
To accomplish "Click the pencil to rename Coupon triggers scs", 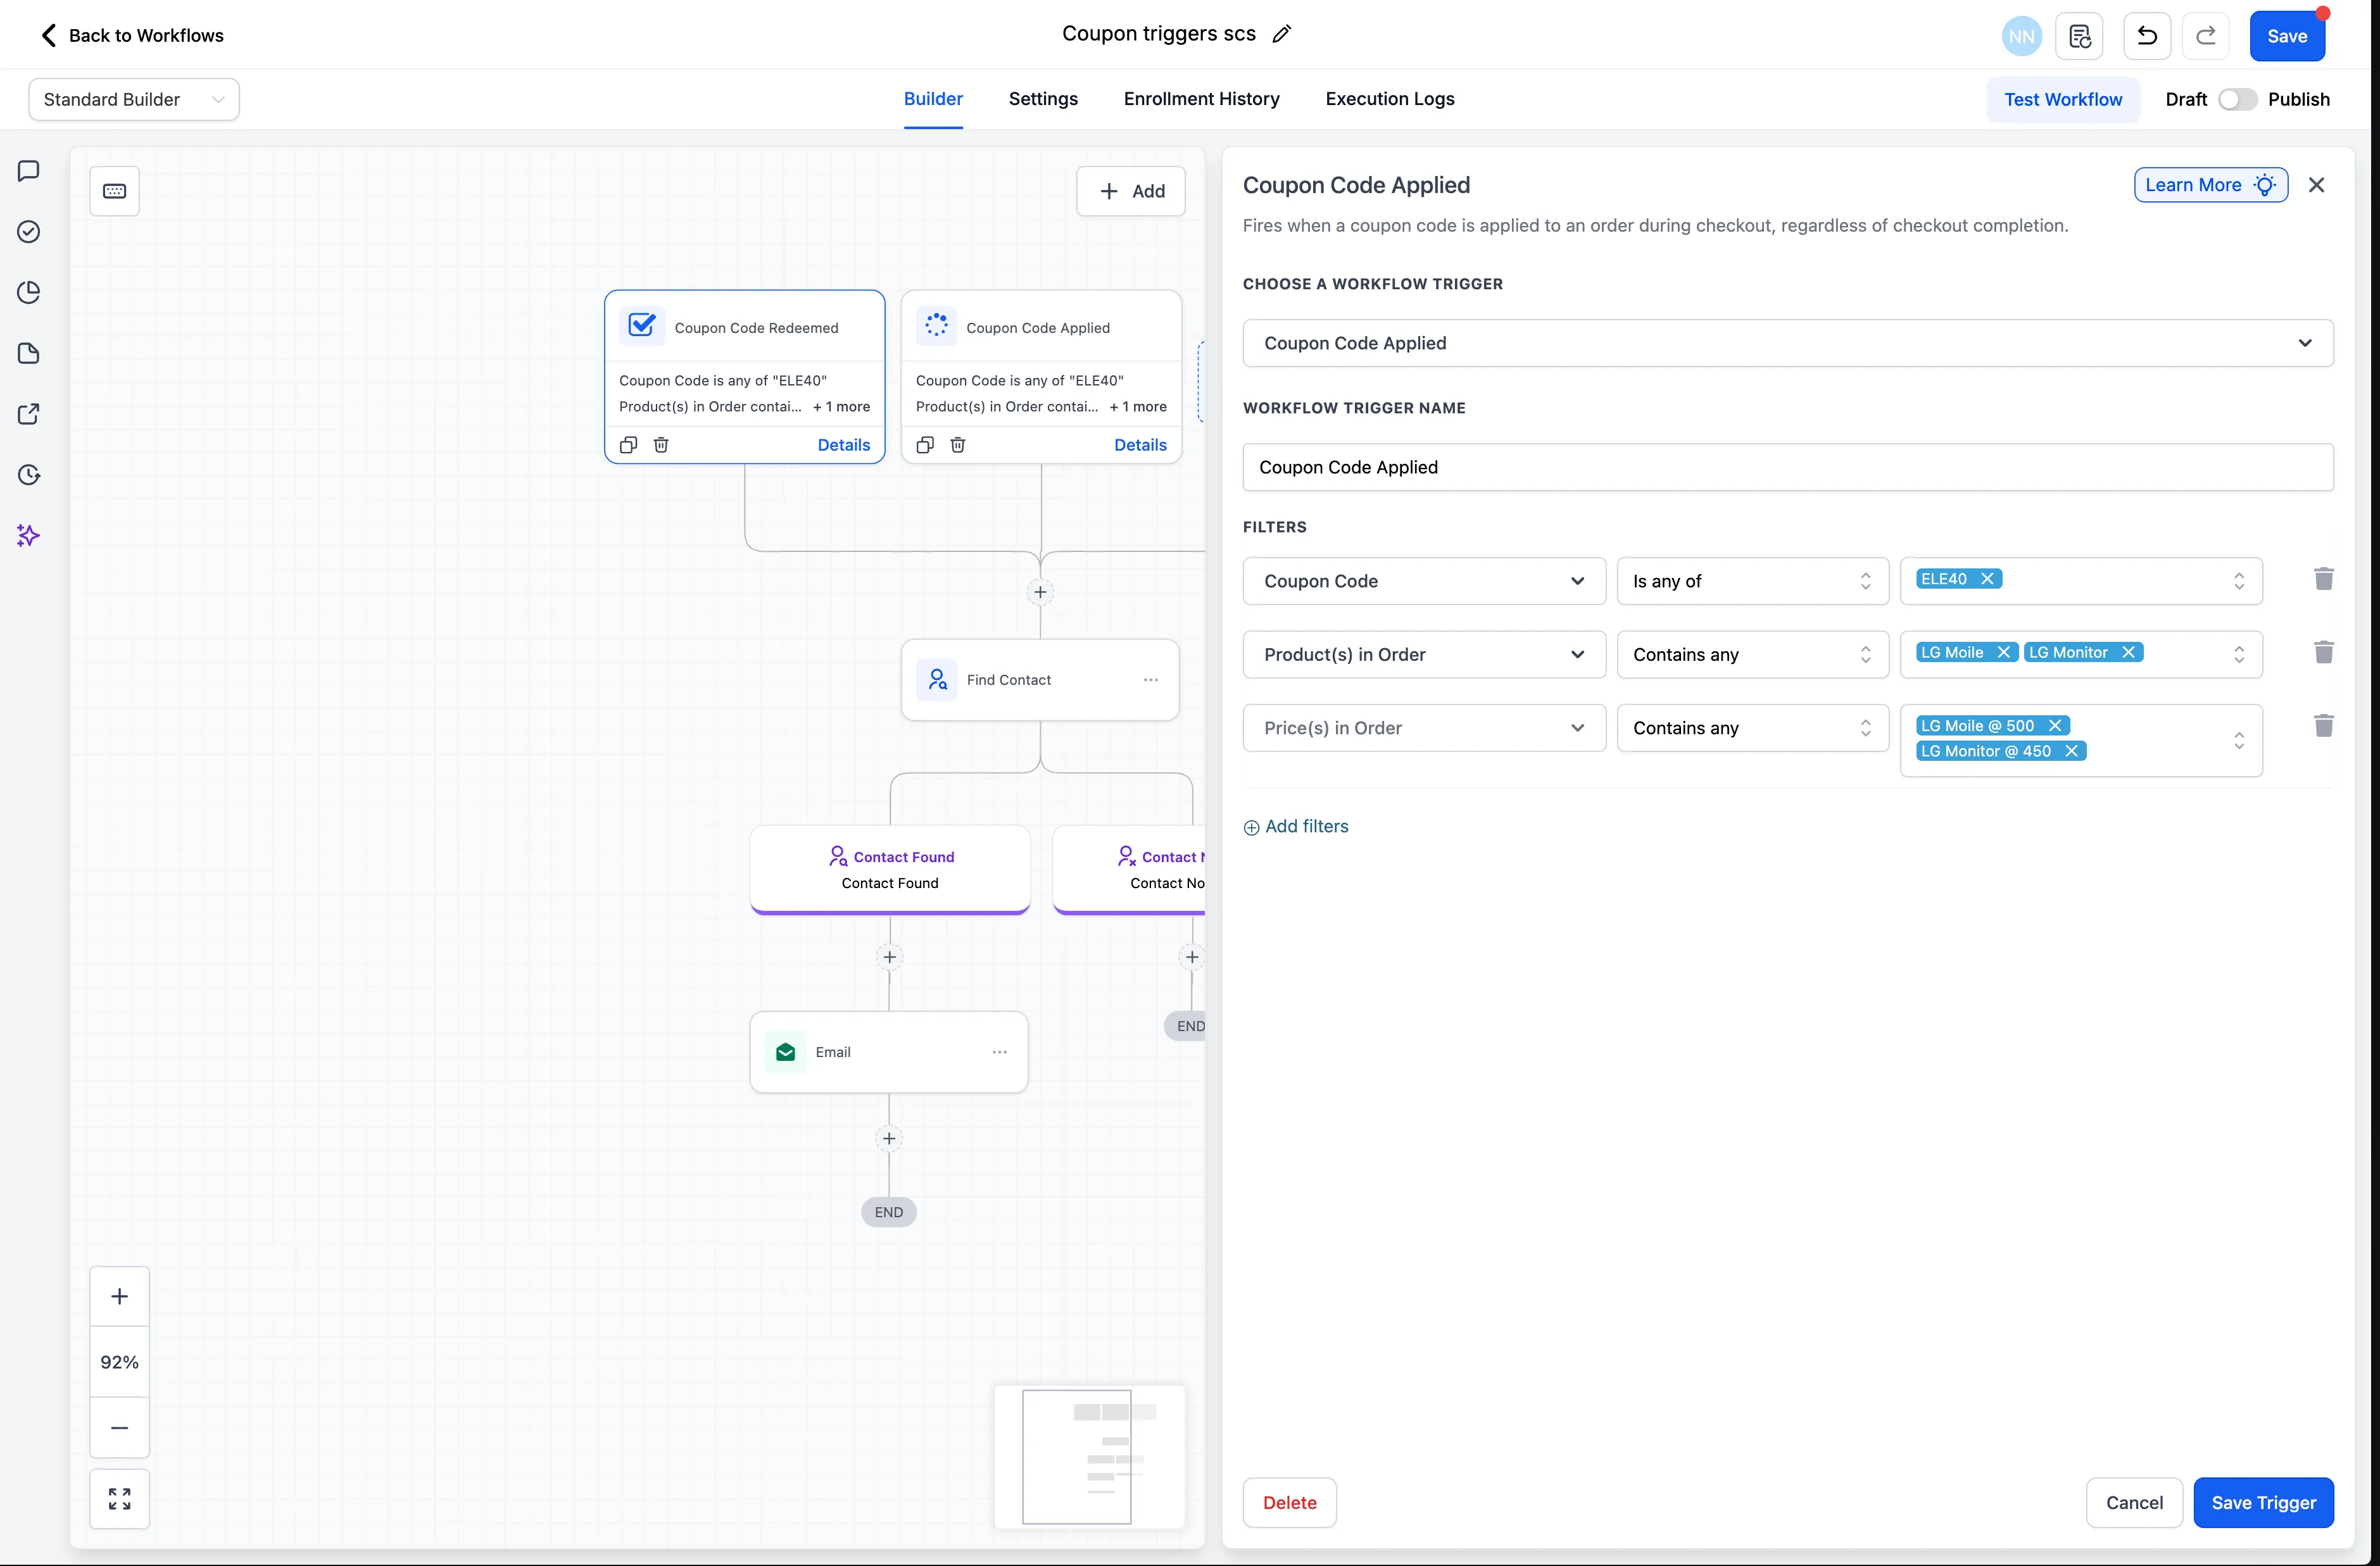I will pos(1282,33).
